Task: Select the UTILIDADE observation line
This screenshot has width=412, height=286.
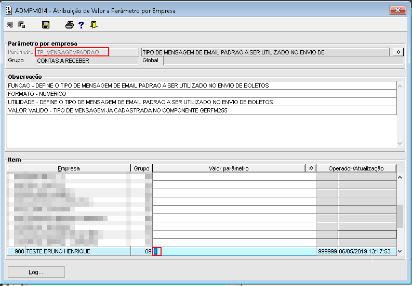Action: (202, 102)
